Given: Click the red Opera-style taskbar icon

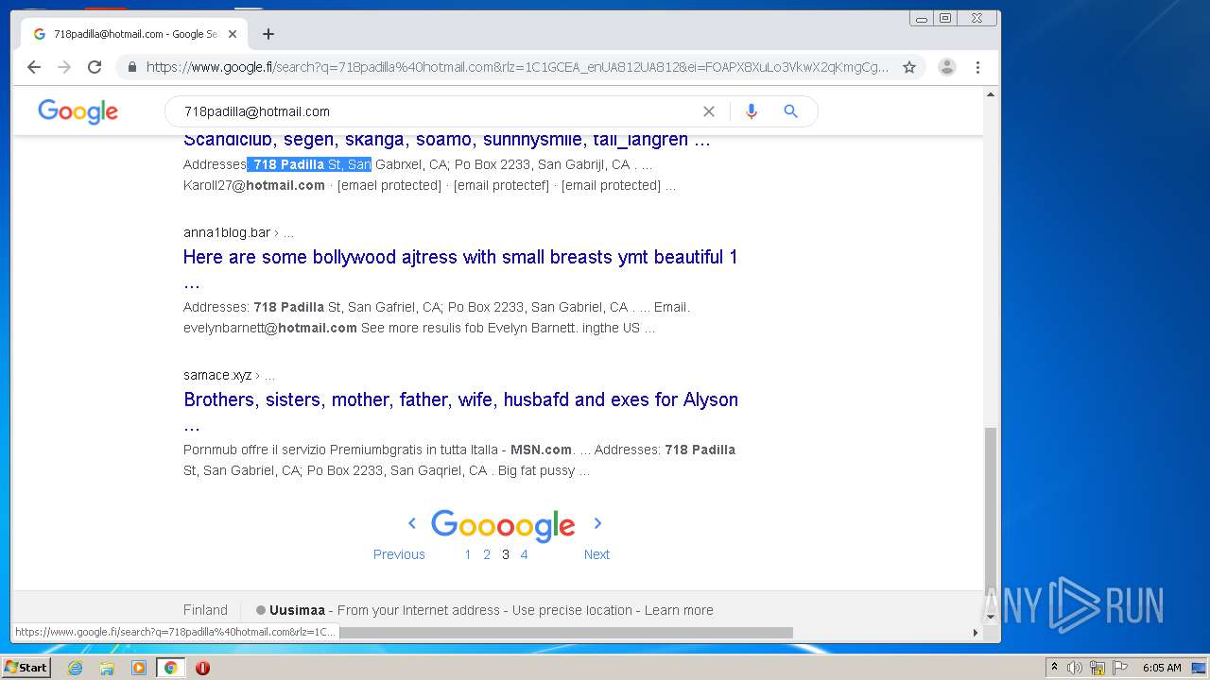Looking at the screenshot, I should [202, 668].
